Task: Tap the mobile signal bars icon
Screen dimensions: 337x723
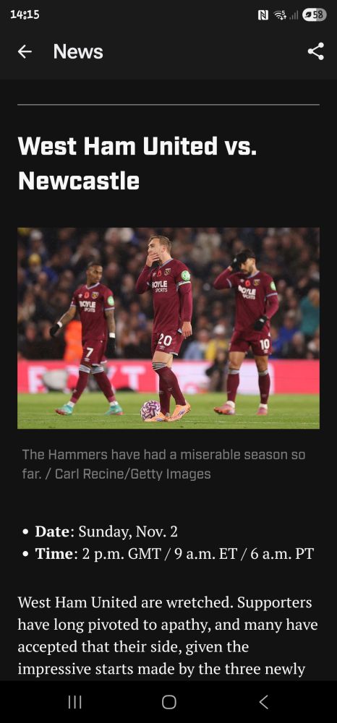Action: [293, 15]
